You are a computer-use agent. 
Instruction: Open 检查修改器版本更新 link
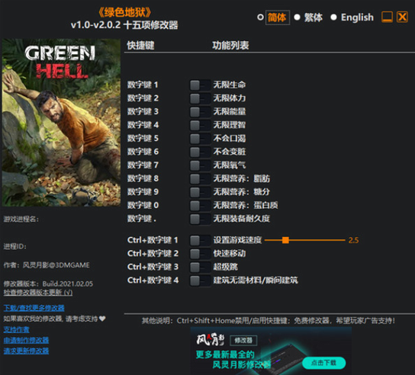pos(38,293)
